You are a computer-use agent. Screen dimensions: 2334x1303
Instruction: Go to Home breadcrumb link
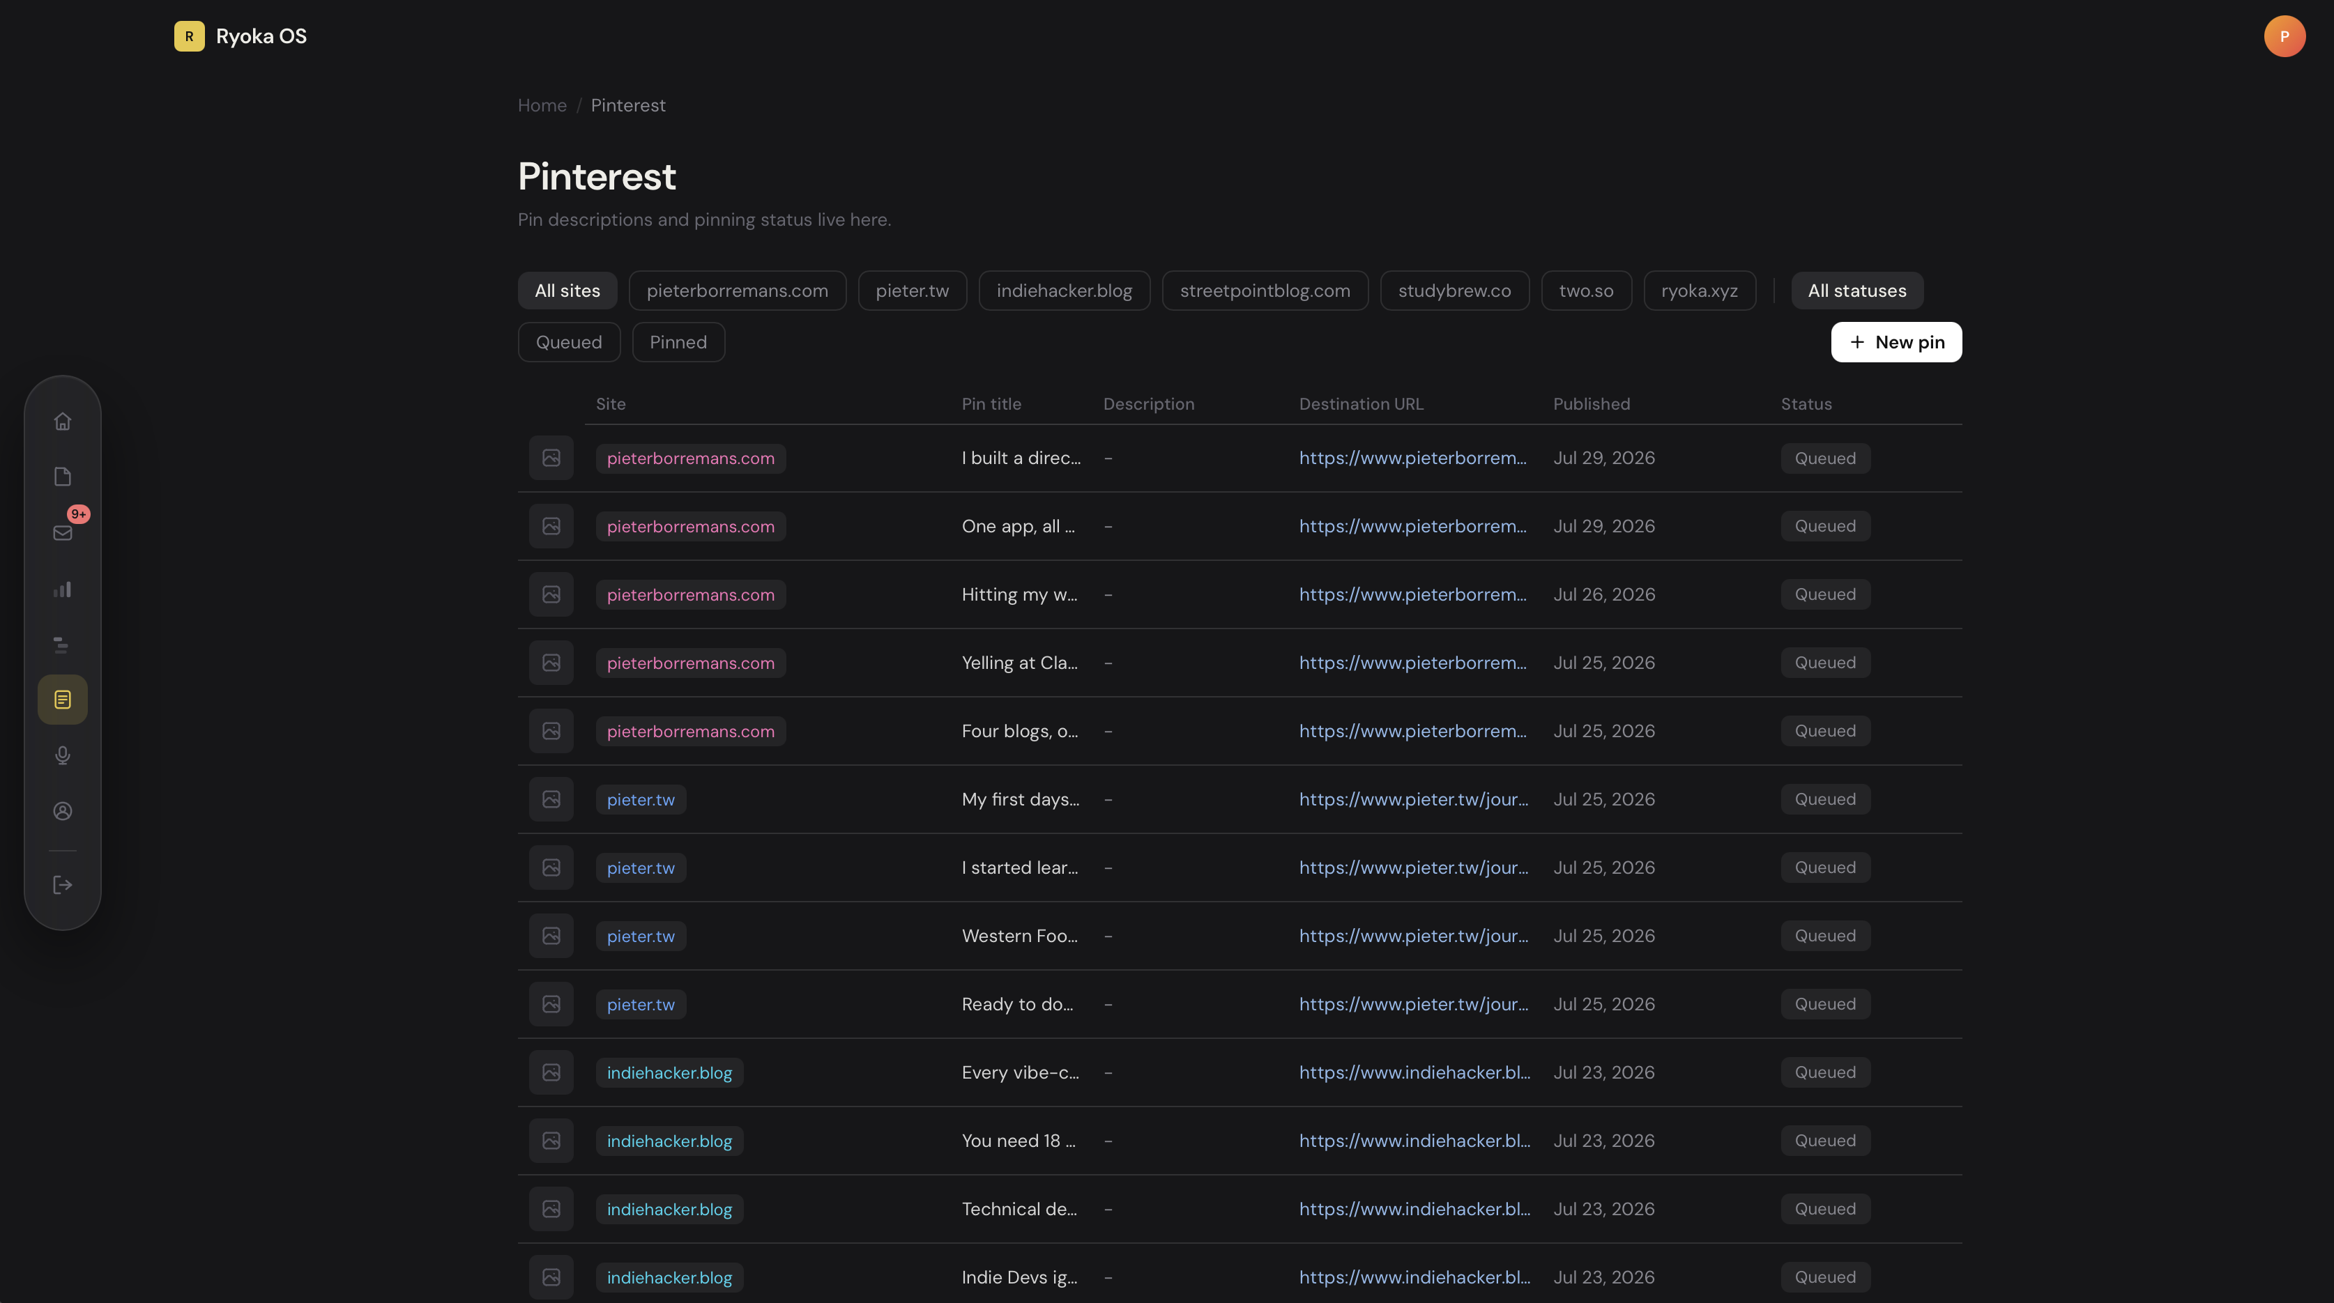542,105
